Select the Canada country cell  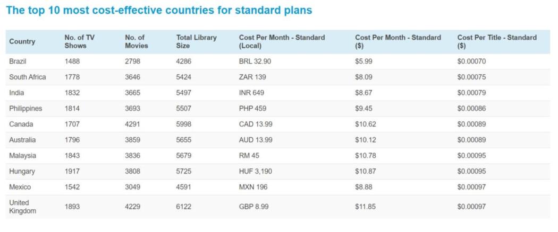21,124
